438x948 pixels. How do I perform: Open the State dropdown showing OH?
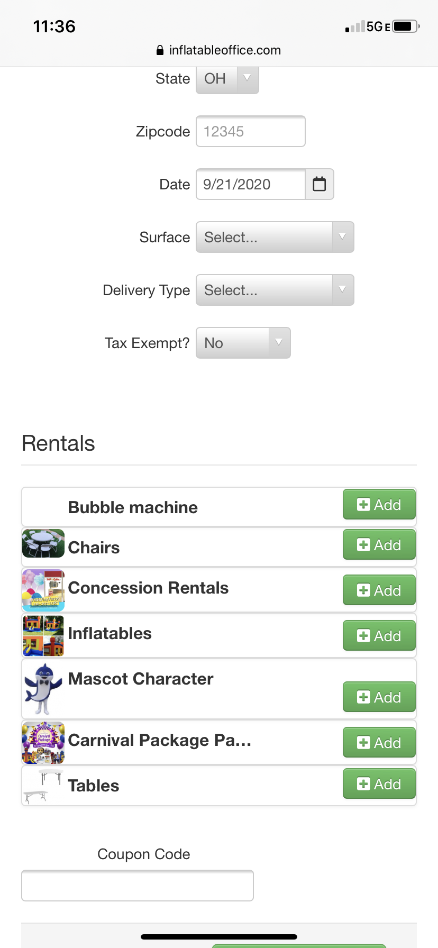point(227,79)
